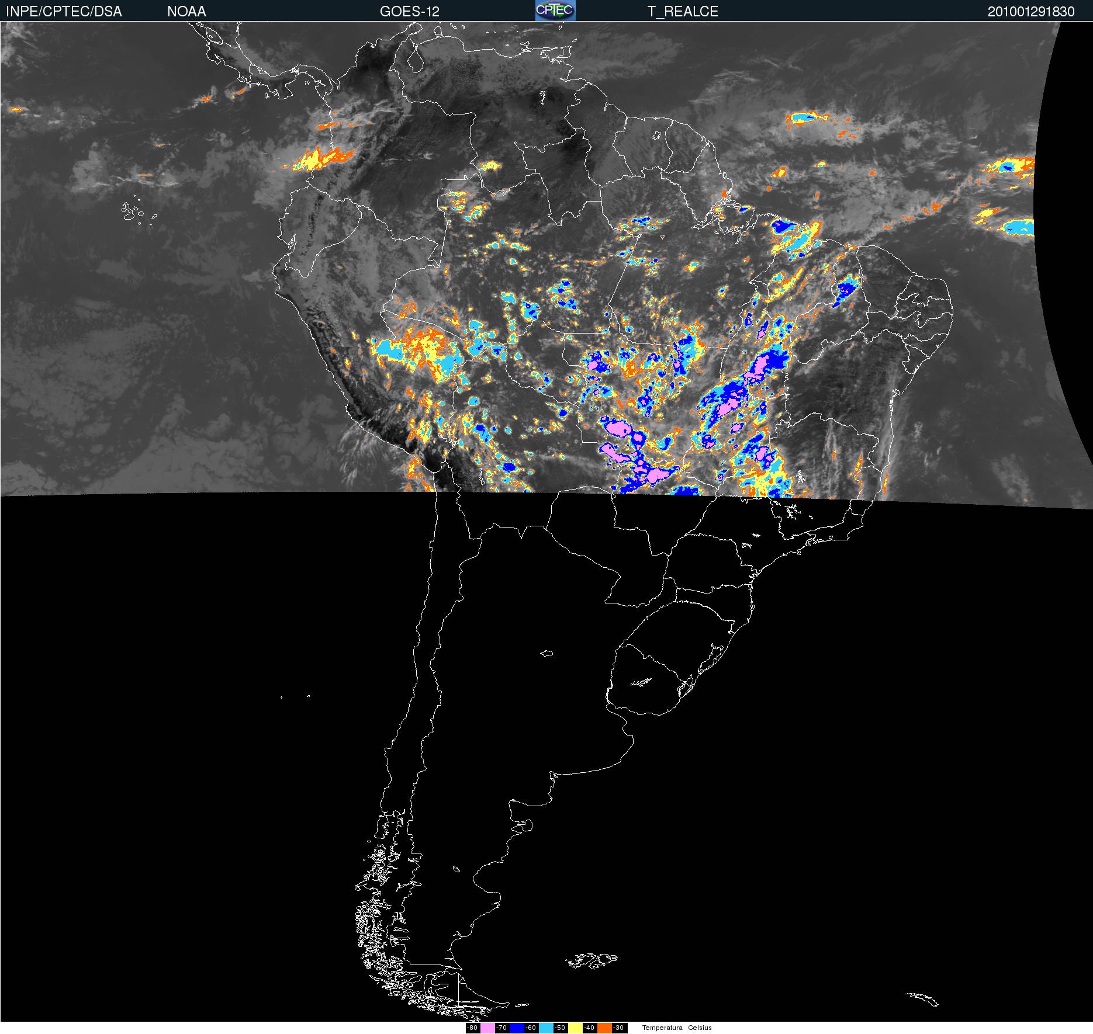Click the 201001291830 timestamp

point(1031,11)
